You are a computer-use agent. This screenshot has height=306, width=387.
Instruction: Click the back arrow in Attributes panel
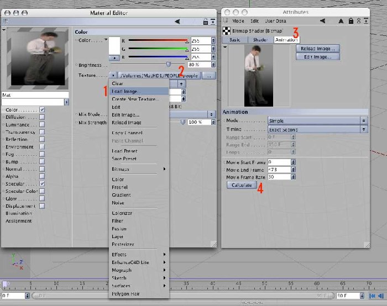pyautogui.click(x=322, y=21)
